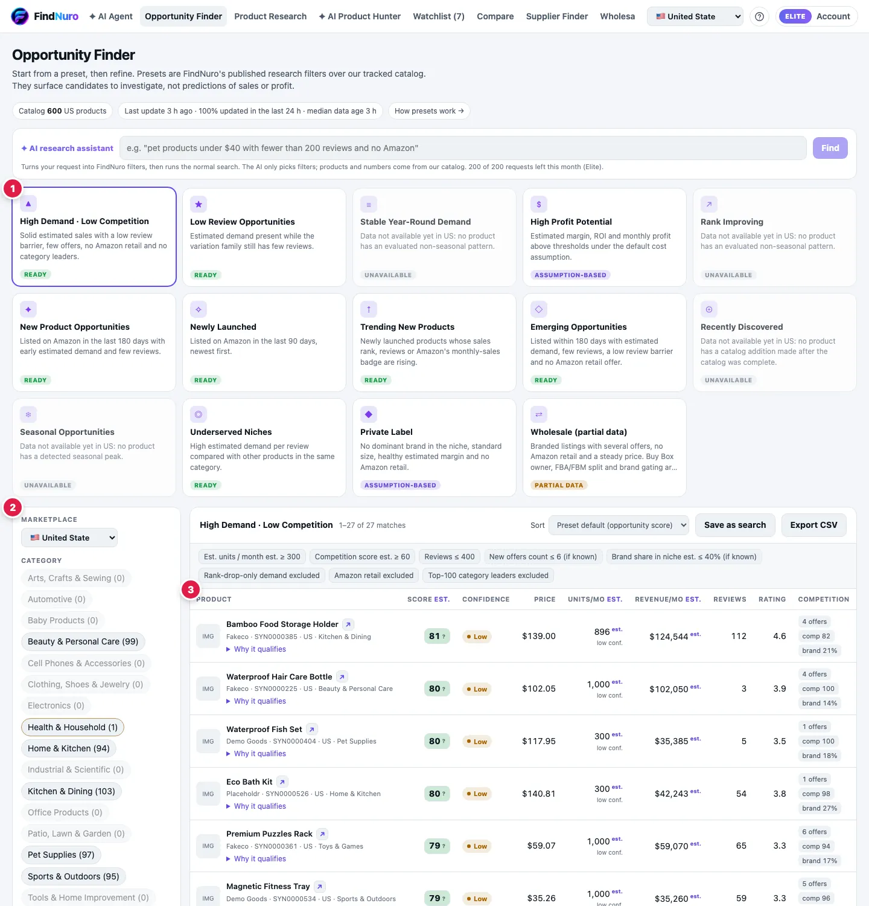Open the AI Agent nav item
This screenshot has width=869, height=906.
tap(111, 16)
